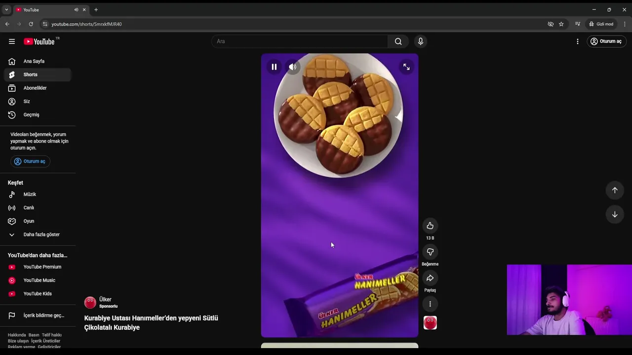Select the YouTube browser tab
The width and height of the screenshot is (632, 355).
[x=50, y=10]
